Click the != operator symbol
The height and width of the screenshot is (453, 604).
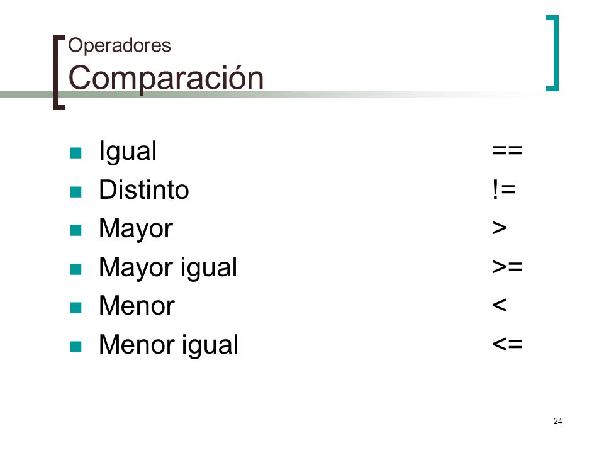[504, 189]
